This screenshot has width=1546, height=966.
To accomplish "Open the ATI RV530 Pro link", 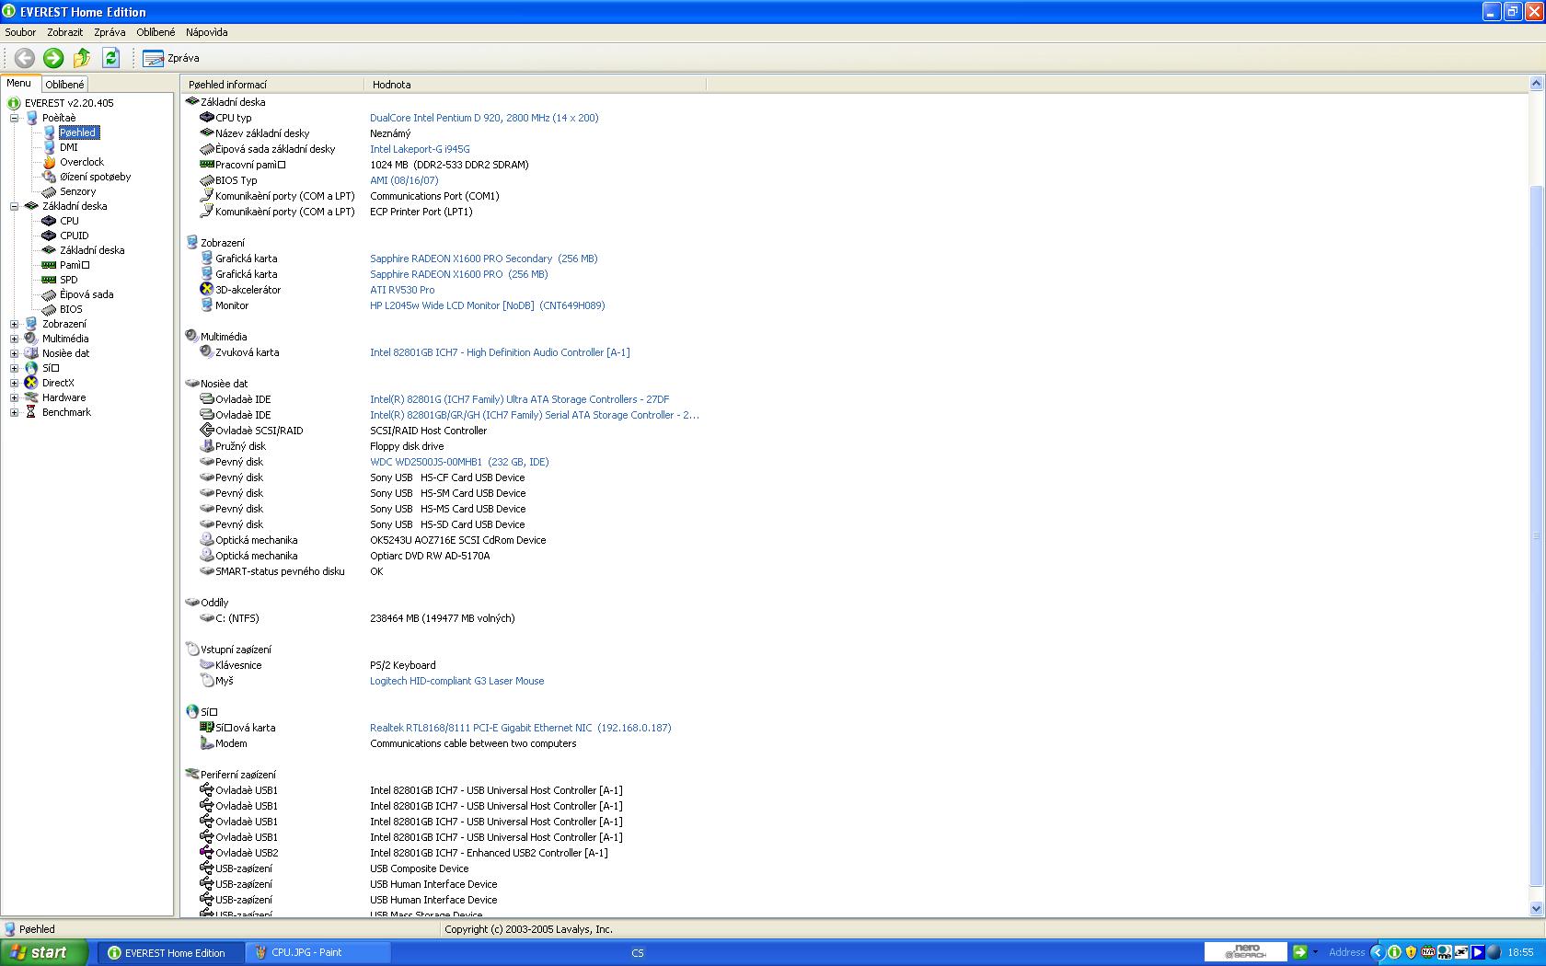I will (x=402, y=290).
